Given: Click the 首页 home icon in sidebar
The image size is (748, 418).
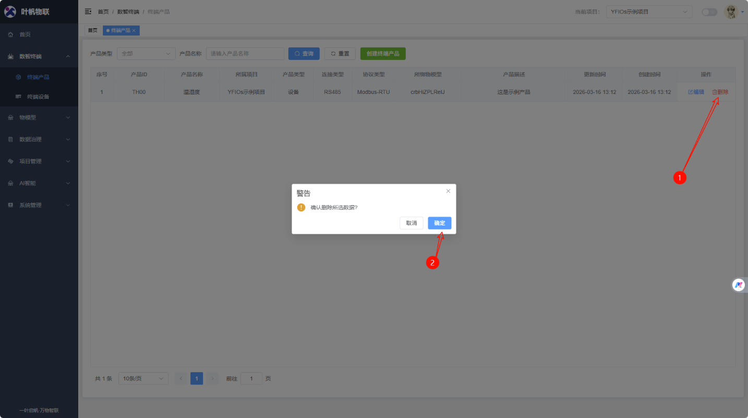Looking at the screenshot, I should coord(10,34).
